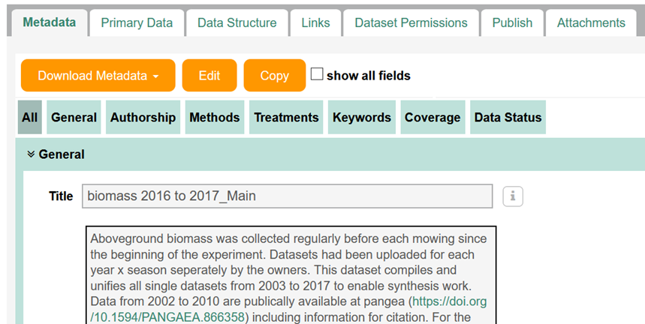This screenshot has width=645, height=324.
Task: Open the Dataset Permissions tab
Action: (x=411, y=22)
